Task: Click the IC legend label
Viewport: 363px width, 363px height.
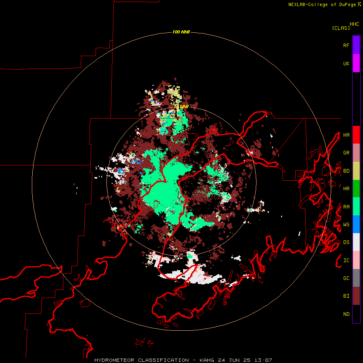Action: coord(346,261)
